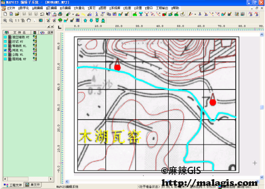Click the Open folder toolbar icon

(x=17, y=14)
